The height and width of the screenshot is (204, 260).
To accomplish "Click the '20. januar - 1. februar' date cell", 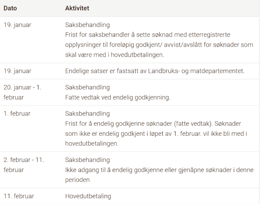I will click(x=22, y=92).
